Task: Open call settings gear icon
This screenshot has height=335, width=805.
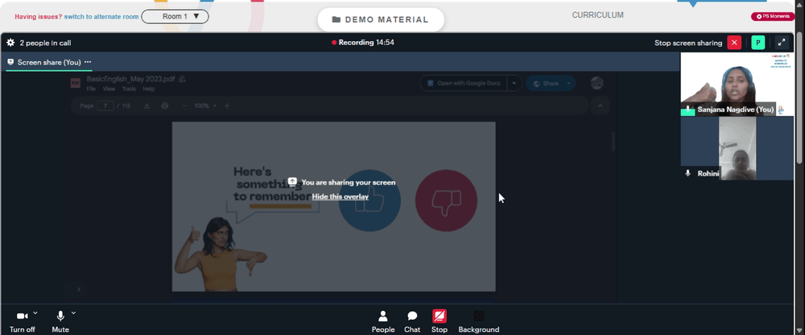Action: (10, 43)
